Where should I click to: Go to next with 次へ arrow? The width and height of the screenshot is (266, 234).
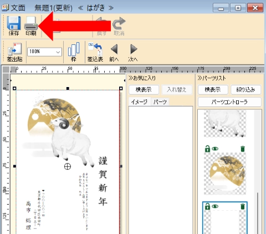(134, 49)
